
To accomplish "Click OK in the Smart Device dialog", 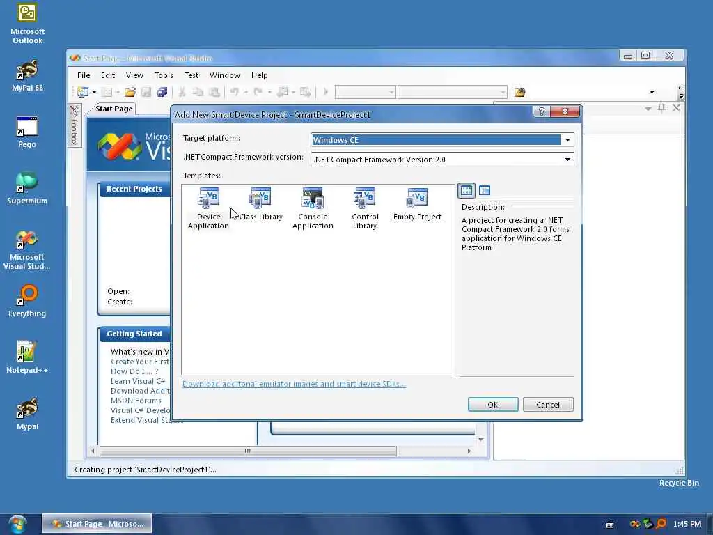I will coord(493,405).
